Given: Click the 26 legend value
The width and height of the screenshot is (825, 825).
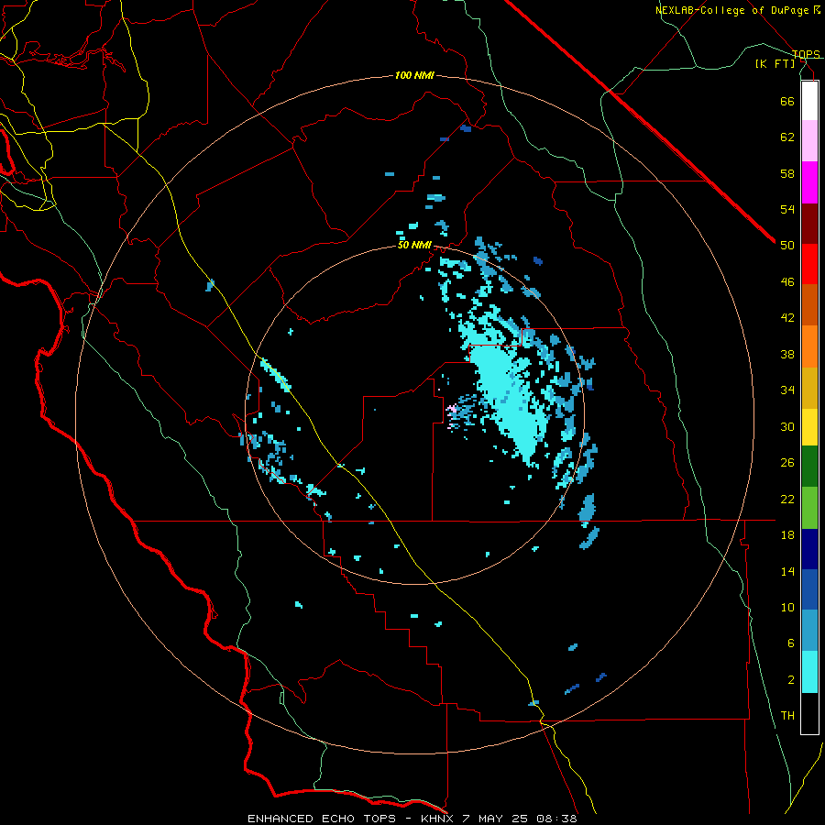Looking at the screenshot, I should point(787,463).
